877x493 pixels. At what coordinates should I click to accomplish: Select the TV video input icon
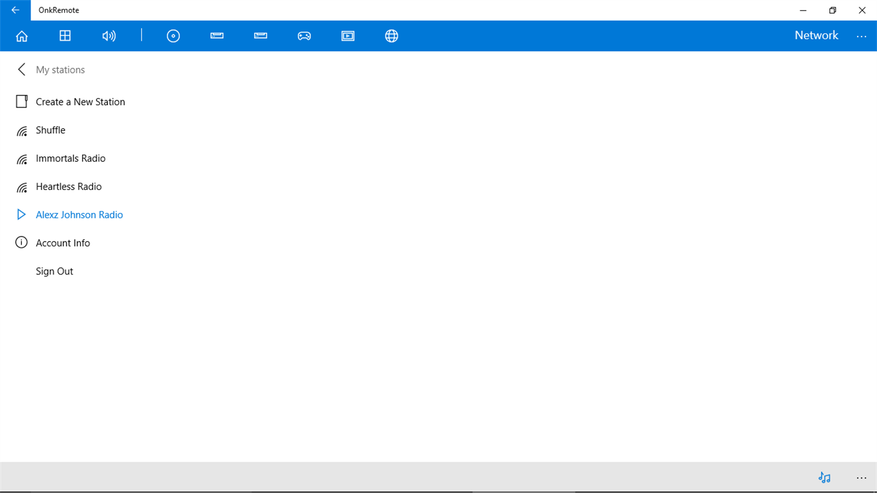[348, 36]
